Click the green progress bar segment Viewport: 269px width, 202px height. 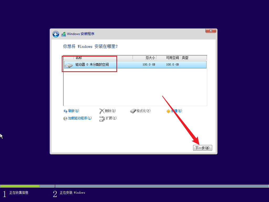point(20,186)
